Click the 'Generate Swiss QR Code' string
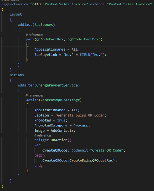154x191 pixels. tap(80, 115)
